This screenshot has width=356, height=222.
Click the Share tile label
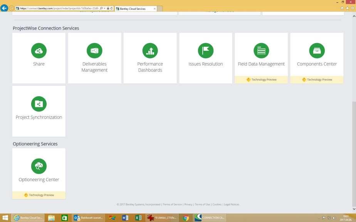coord(39,64)
